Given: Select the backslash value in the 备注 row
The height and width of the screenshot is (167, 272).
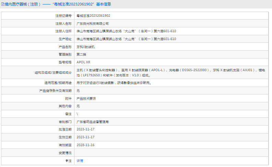Looking at the screenshot, I should 78,114.
